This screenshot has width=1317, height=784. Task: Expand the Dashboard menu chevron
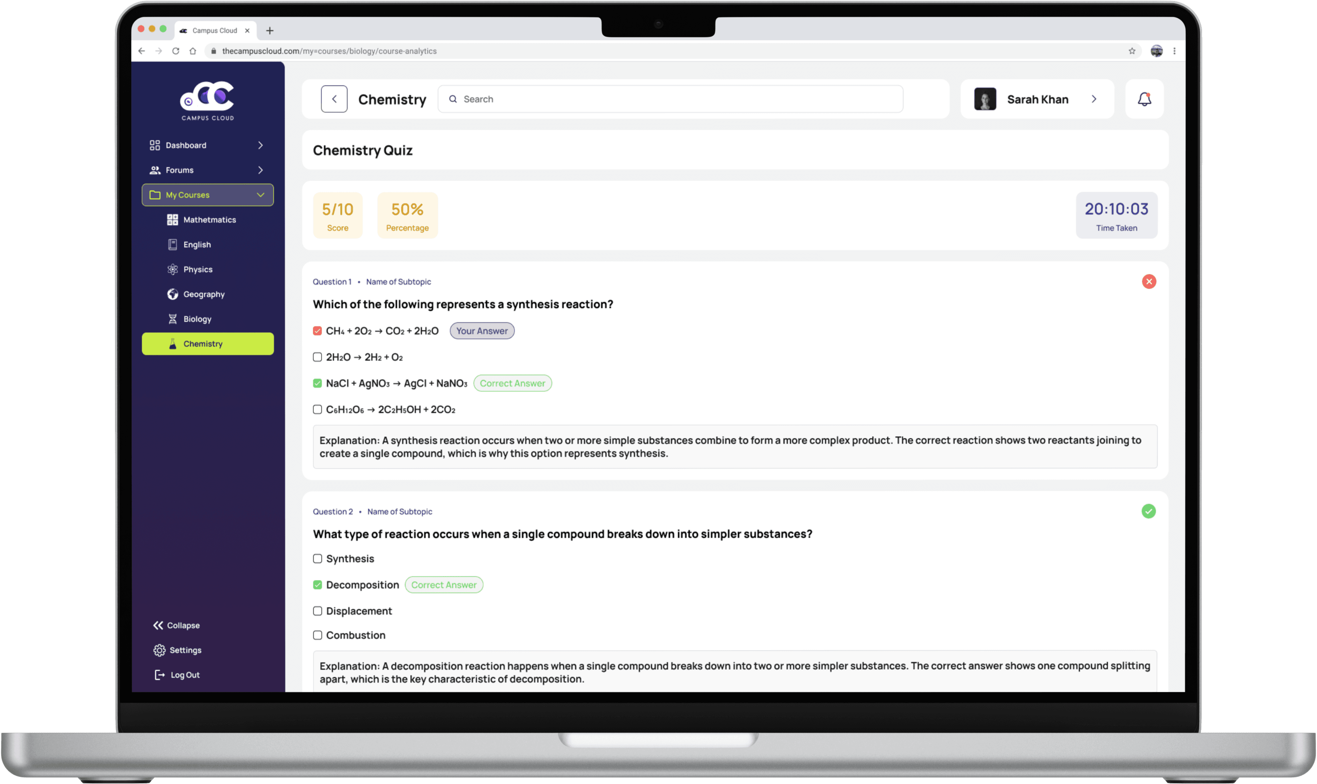click(260, 145)
